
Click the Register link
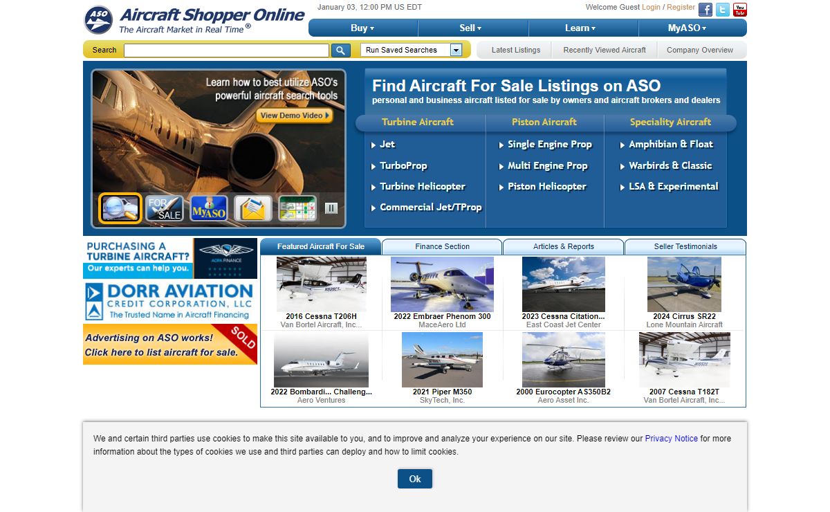(x=681, y=7)
